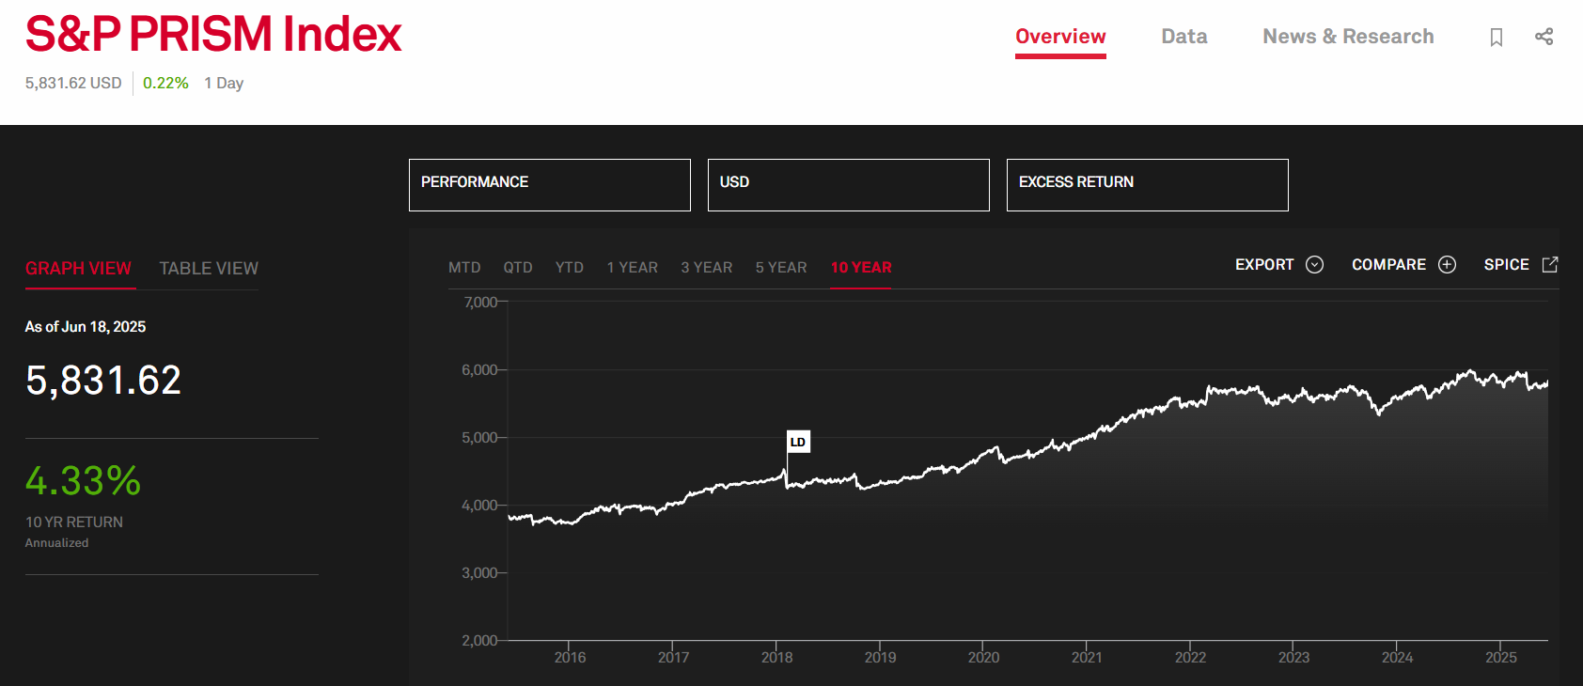Click the Export label
The image size is (1583, 686).
point(1264,265)
